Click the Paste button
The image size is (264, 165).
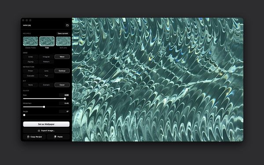pyautogui.click(x=58, y=137)
